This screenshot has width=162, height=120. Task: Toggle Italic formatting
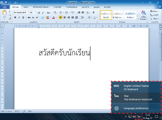click(19, 17)
